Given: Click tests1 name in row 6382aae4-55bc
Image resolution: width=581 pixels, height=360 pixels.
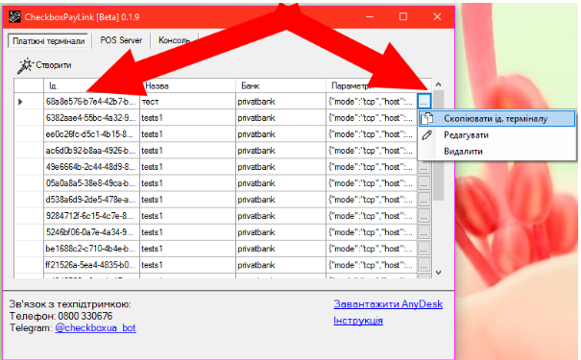Looking at the screenshot, I should 187,118.
